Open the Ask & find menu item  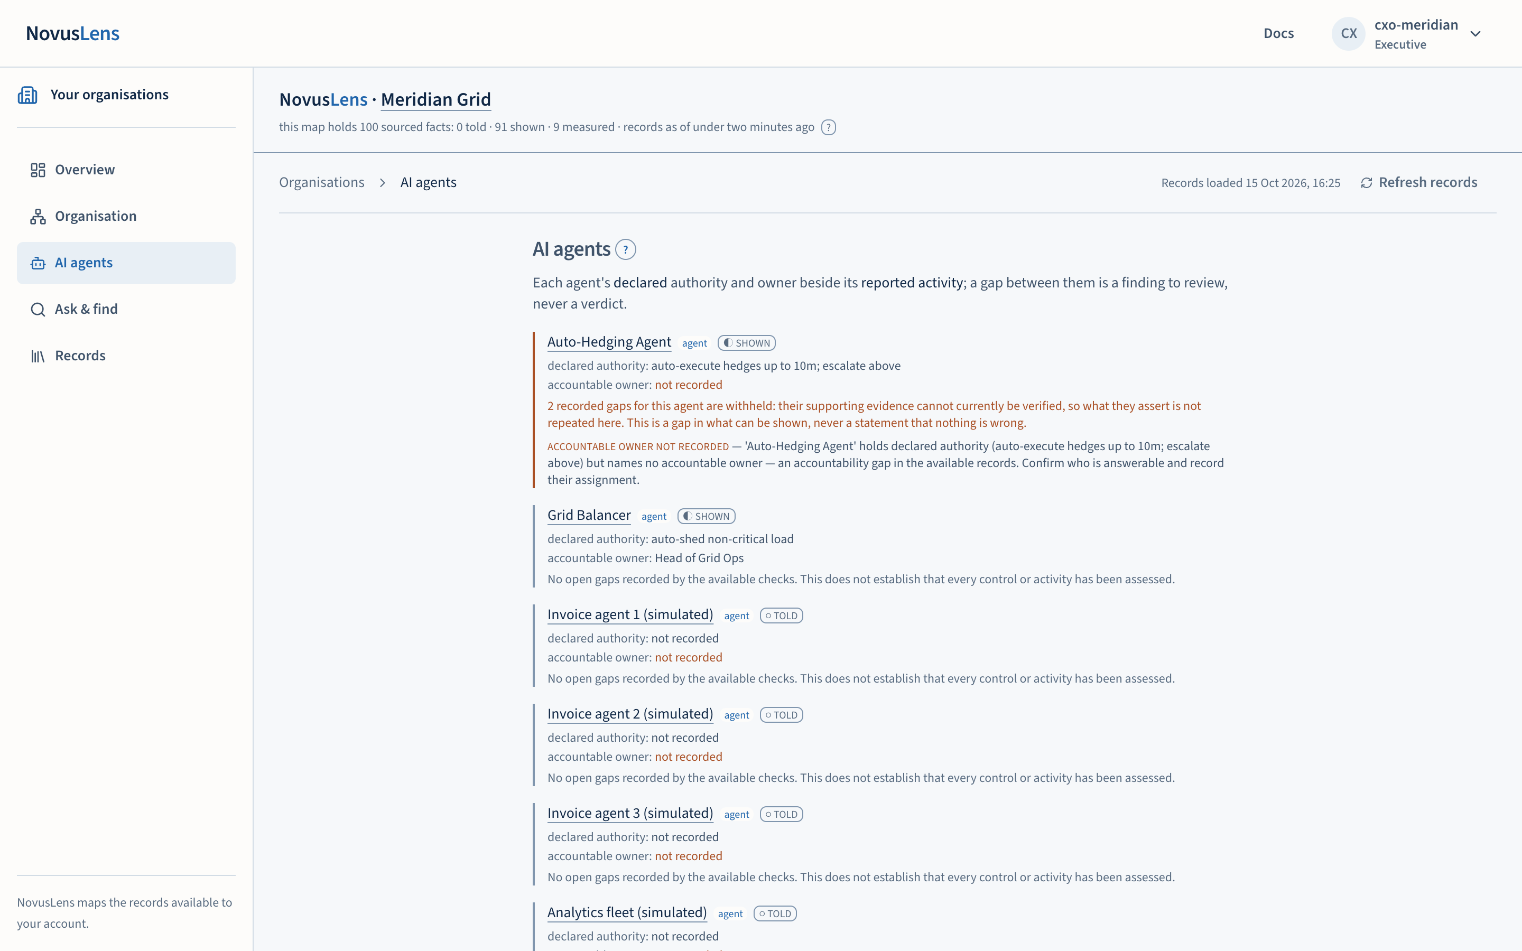tap(126, 310)
